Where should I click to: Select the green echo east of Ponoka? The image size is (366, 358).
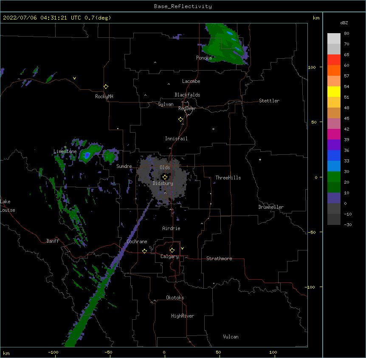click(224, 44)
